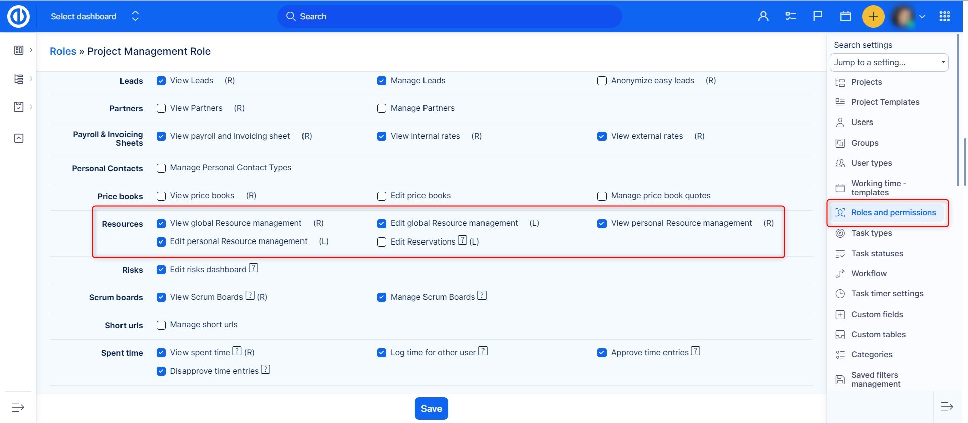Open the calendar icon in top bar

(845, 16)
